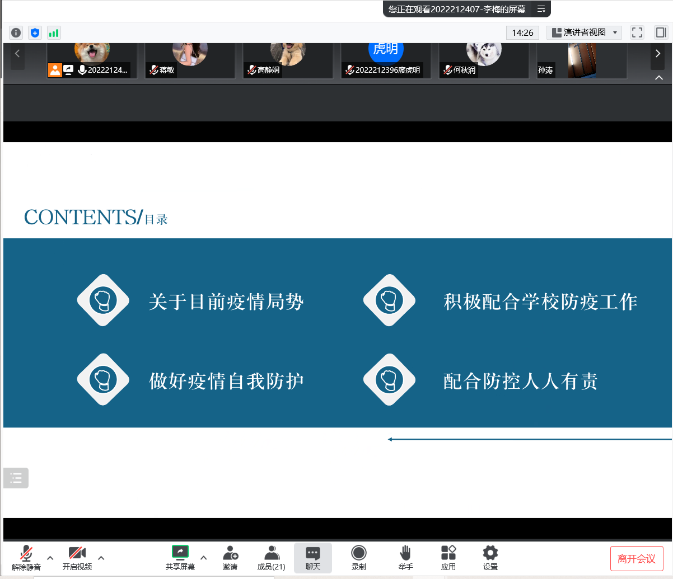Start recording the meeting (录制)
Image resolution: width=673 pixels, height=579 pixels.
click(x=359, y=558)
